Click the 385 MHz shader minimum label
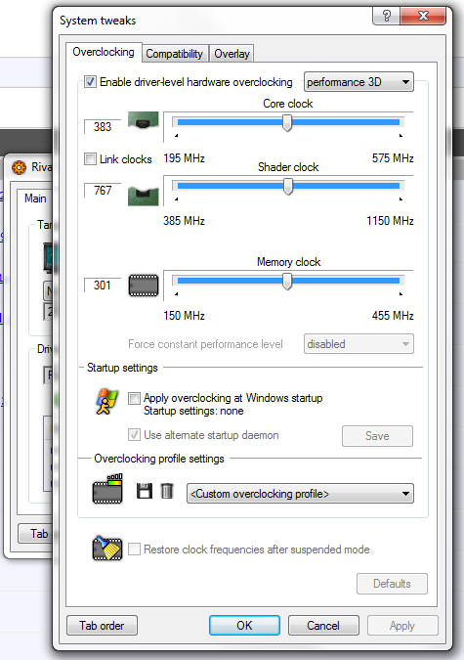The height and width of the screenshot is (660, 464). (x=184, y=221)
